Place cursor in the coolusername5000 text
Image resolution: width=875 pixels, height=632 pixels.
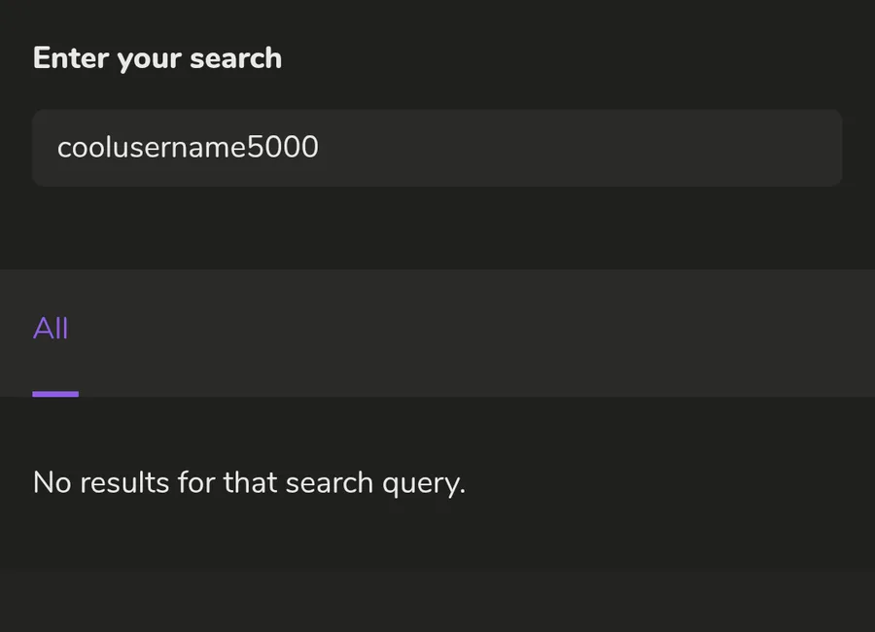coord(188,148)
